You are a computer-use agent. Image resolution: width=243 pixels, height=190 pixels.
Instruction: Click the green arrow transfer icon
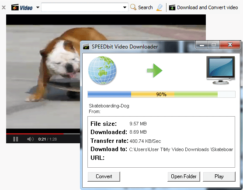[x=155, y=70]
